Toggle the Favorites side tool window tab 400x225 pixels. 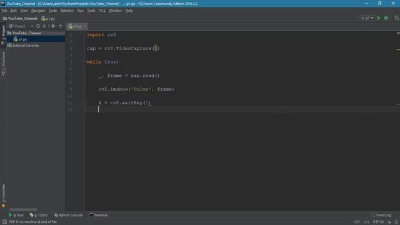click(x=3, y=196)
